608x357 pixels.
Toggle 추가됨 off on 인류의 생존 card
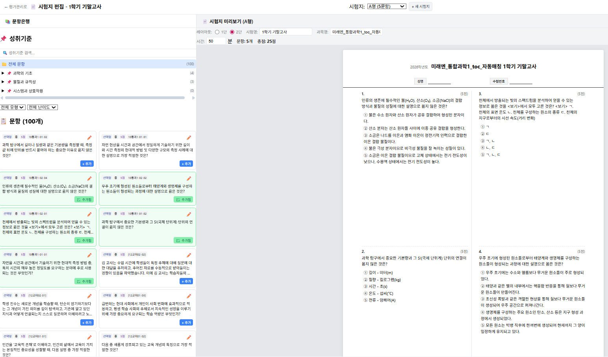point(84,199)
